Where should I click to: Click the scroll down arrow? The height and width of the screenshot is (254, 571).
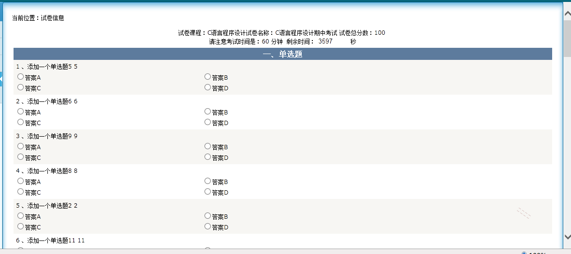(x=567, y=237)
